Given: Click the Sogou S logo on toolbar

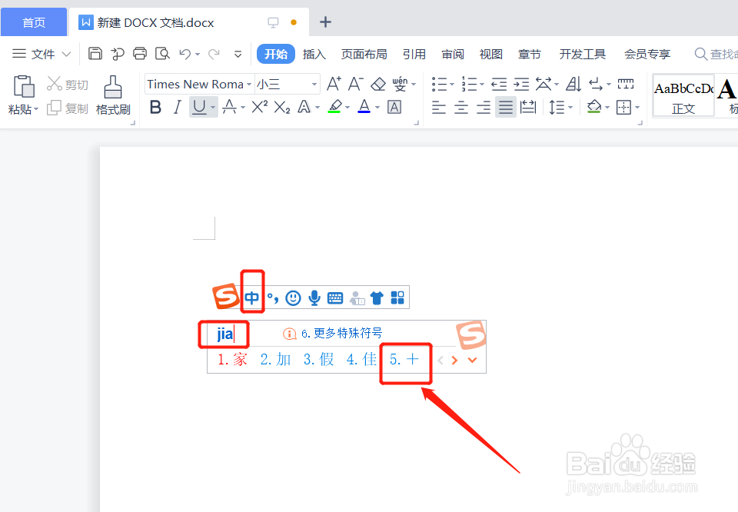Looking at the screenshot, I should coord(225,296).
